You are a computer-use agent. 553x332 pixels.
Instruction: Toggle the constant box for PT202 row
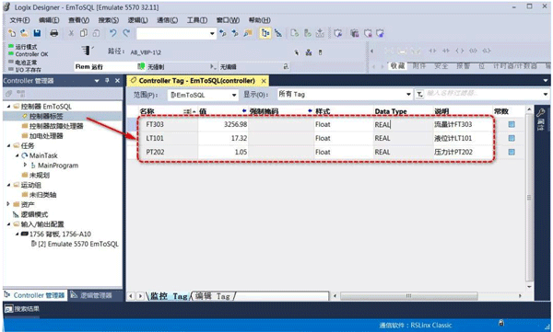tap(512, 152)
